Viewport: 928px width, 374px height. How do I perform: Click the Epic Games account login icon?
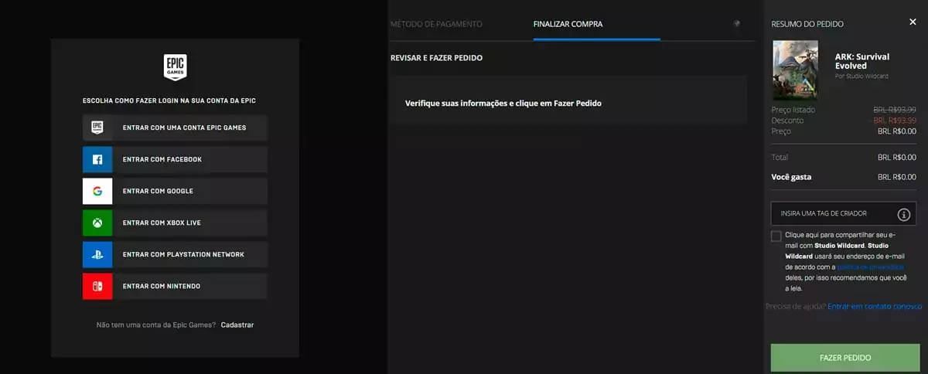tap(97, 127)
